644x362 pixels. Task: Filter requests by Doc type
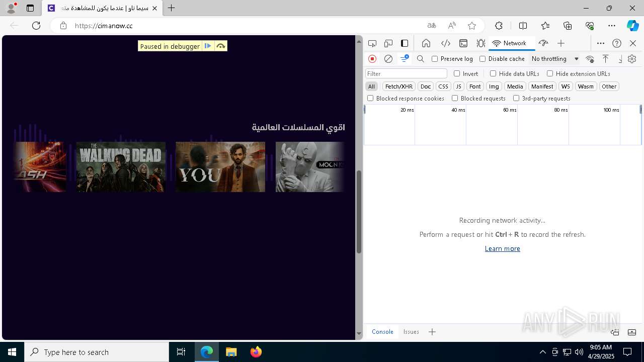click(x=426, y=86)
